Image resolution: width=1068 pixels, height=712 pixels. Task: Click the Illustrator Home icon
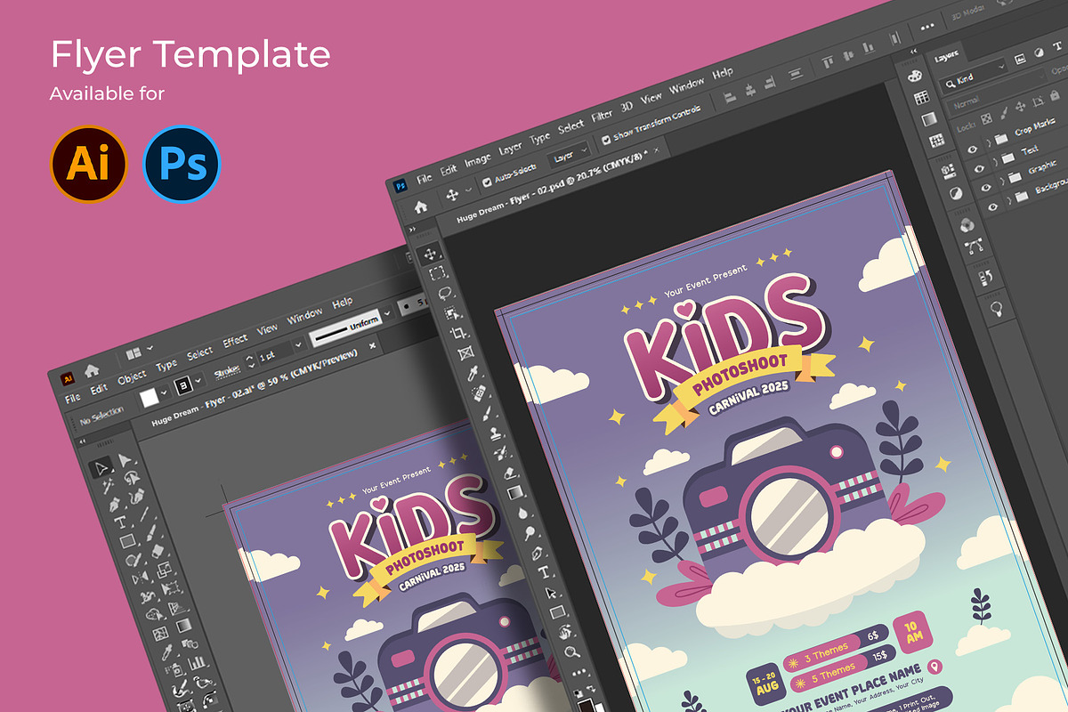pyautogui.click(x=91, y=370)
